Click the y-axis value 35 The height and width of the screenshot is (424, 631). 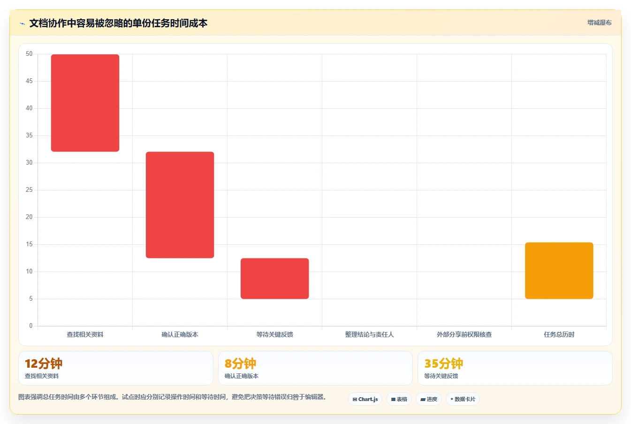point(29,136)
